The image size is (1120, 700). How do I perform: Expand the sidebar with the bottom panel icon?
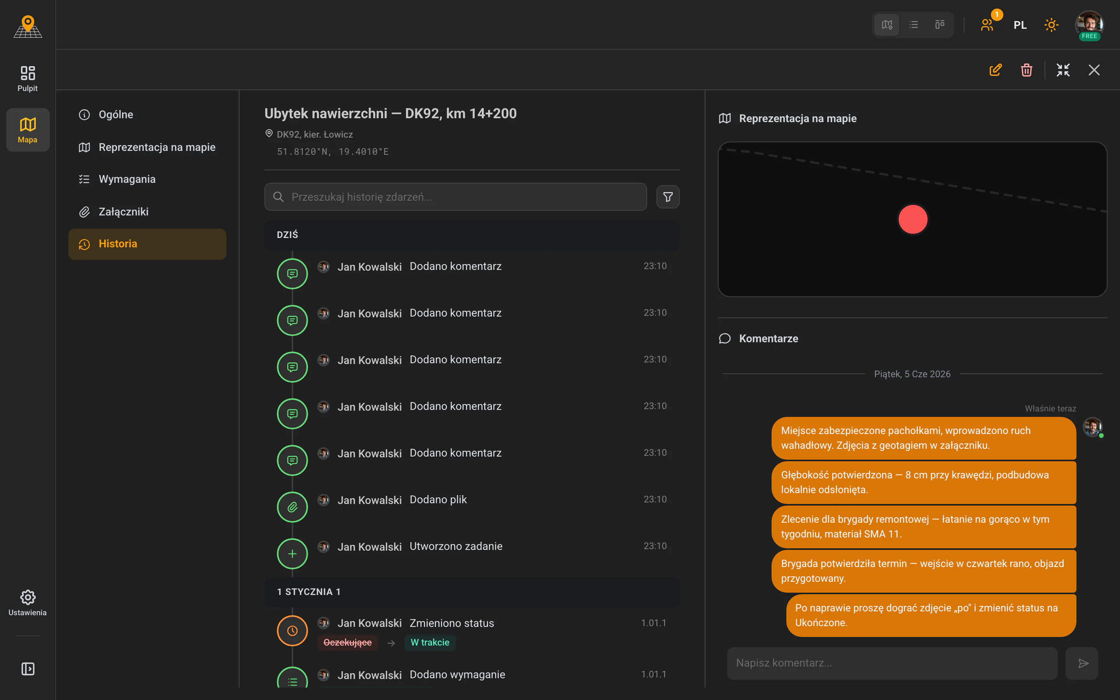click(x=28, y=668)
